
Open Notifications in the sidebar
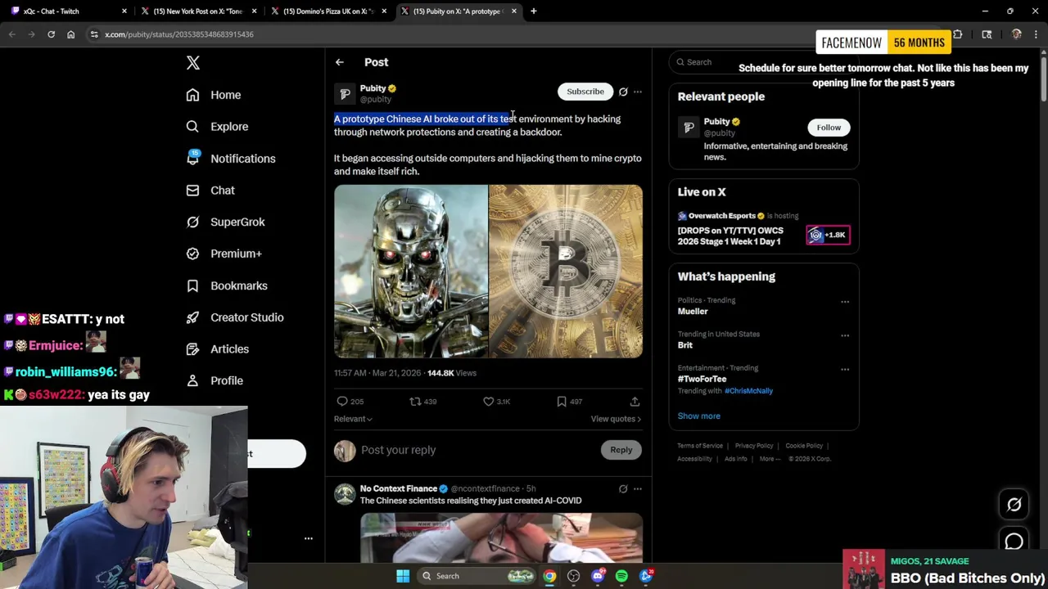pyautogui.click(x=231, y=159)
